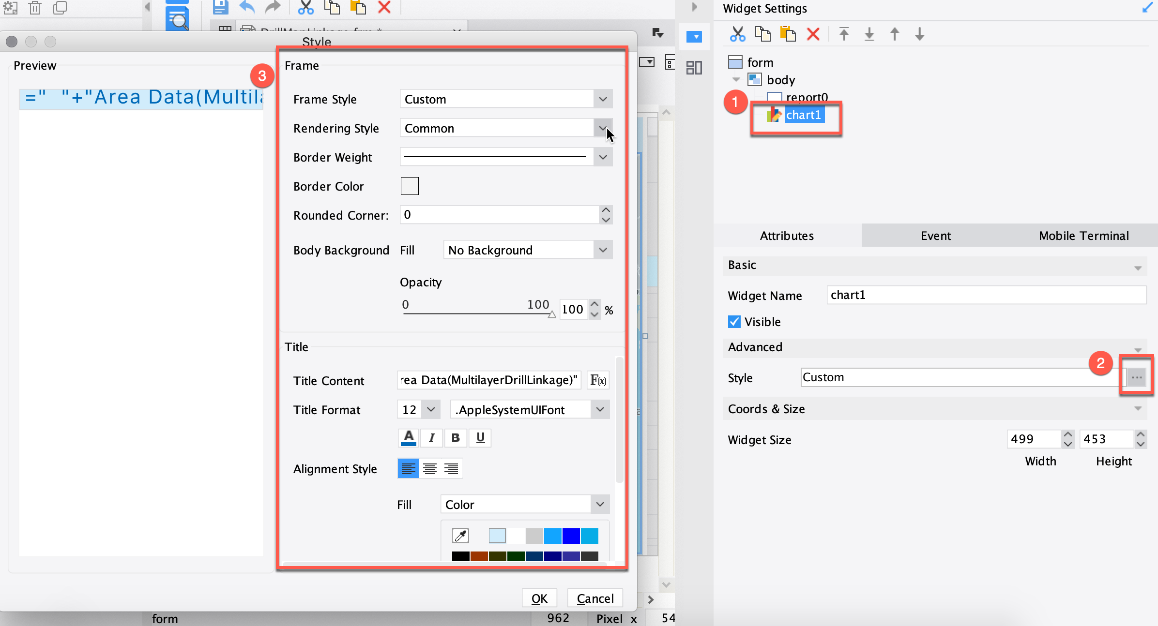Click Cancel in the Style dialog

tap(595, 598)
